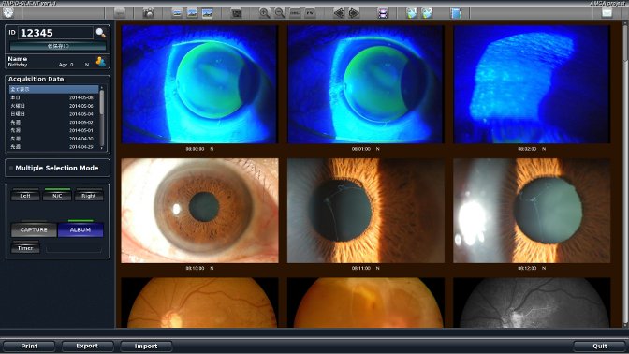This screenshot has height=354, width=629.
Task: Click the Print button
Action: [29, 346]
